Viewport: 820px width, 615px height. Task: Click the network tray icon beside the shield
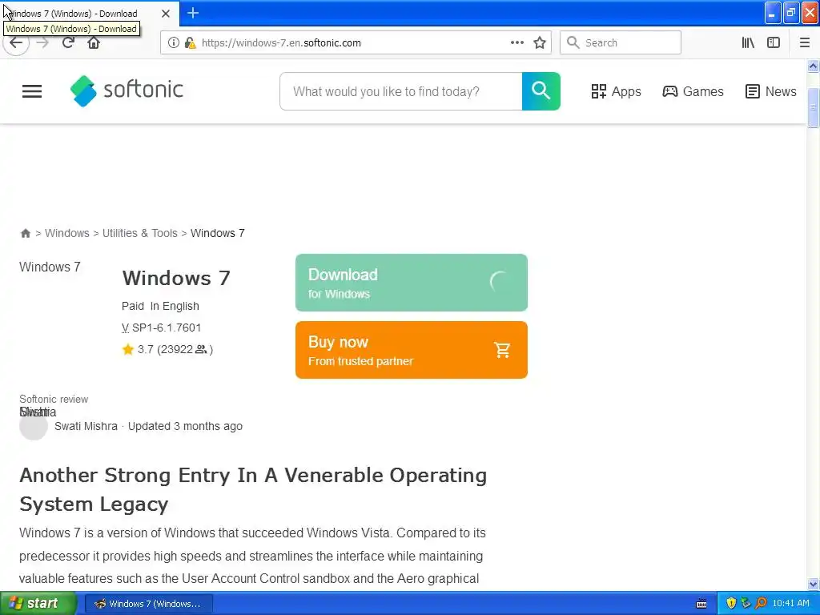(x=746, y=604)
